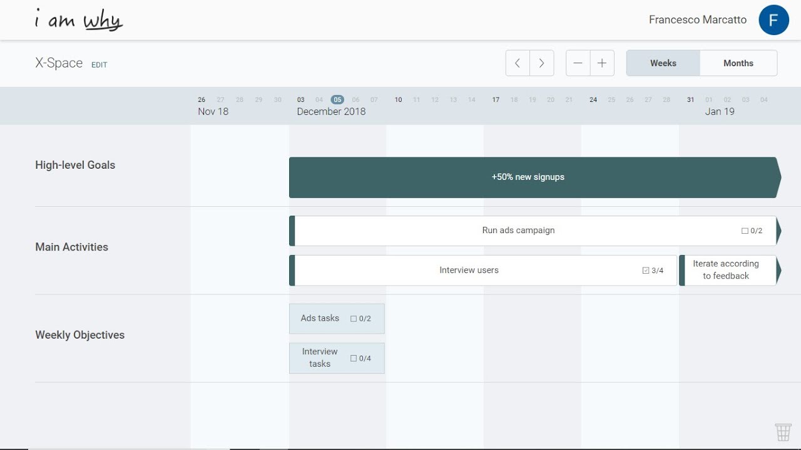Open the 'Interview tasks' weekly card
Screen dimensions: 801x450
point(337,358)
